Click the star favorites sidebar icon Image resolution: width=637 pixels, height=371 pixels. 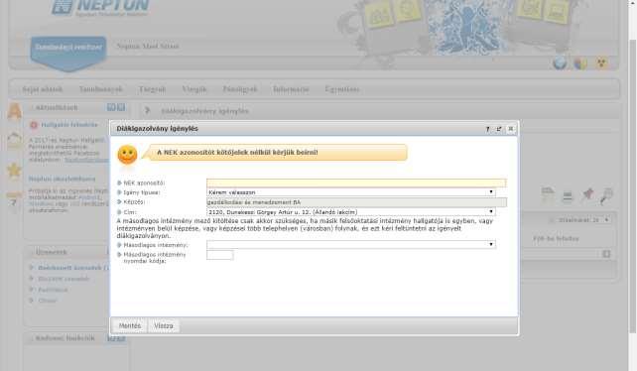tap(14, 170)
